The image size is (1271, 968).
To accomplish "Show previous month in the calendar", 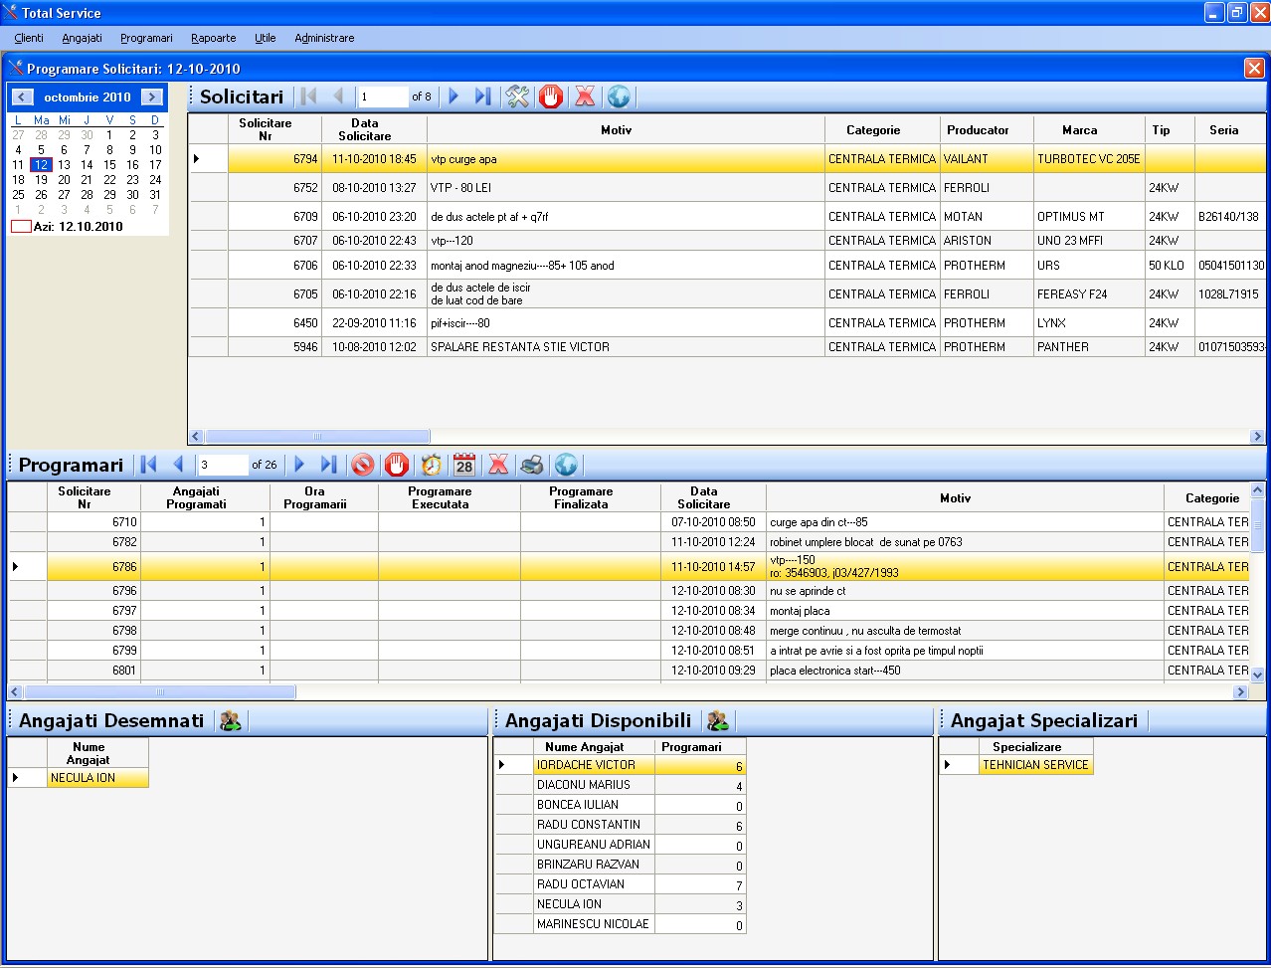I will (x=23, y=97).
